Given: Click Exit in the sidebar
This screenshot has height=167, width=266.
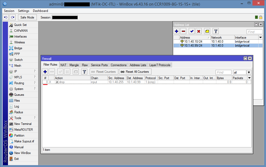Looking at the screenshot, I should pyautogui.click(x=23, y=159).
